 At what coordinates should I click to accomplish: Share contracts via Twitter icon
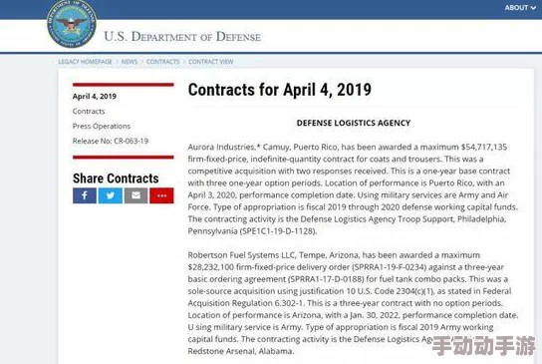[111, 195]
